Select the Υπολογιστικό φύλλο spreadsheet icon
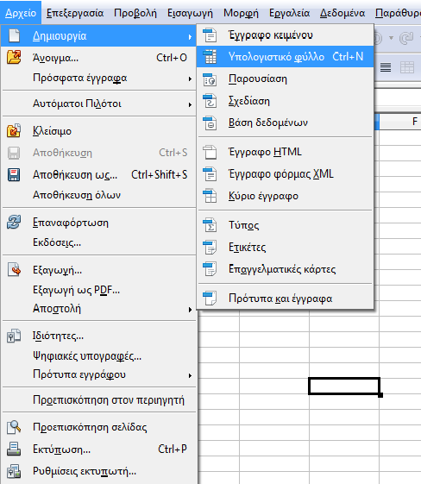 (210, 57)
